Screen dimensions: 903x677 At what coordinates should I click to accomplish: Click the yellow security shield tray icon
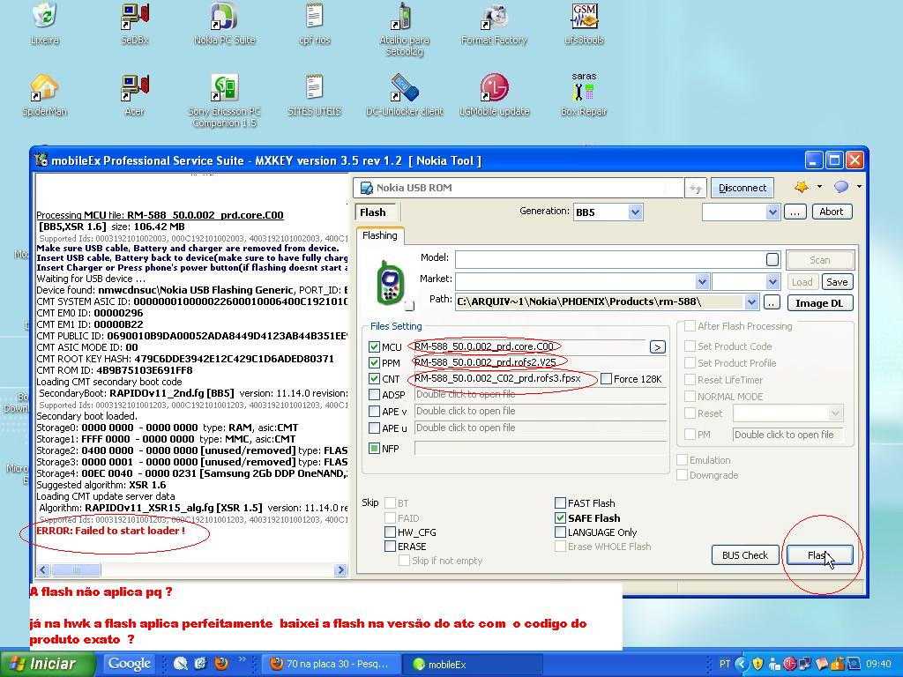[757, 665]
